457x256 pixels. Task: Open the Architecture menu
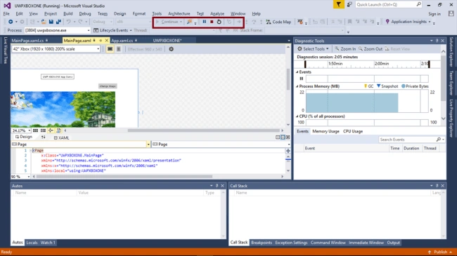[x=179, y=13]
